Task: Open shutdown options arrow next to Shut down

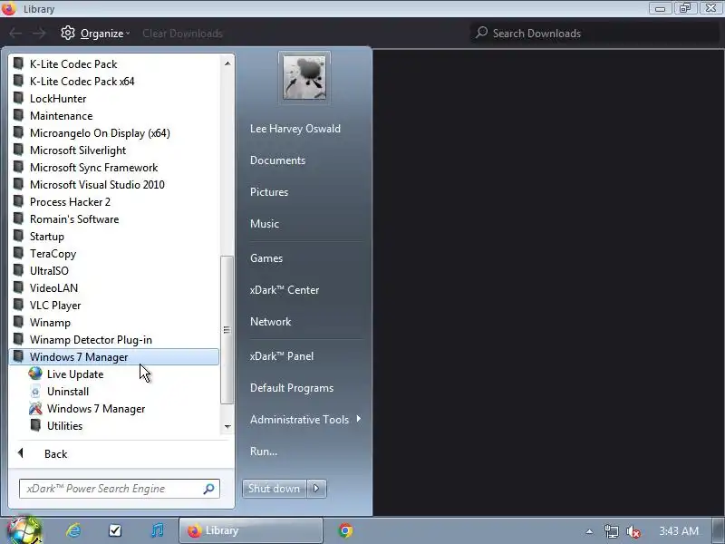Action: pos(316,489)
